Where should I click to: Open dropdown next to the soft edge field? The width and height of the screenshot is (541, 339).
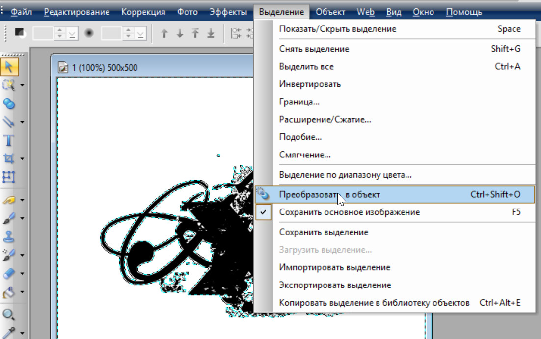(140, 33)
